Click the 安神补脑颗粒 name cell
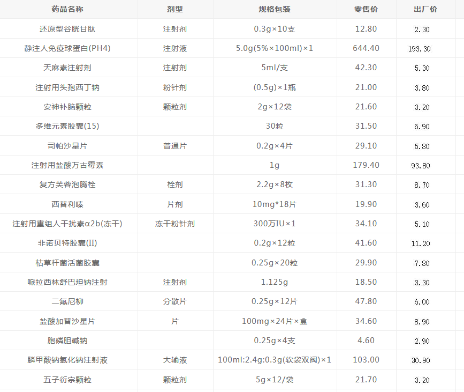The width and height of the screenshot is (464, 392). [67, 107]
